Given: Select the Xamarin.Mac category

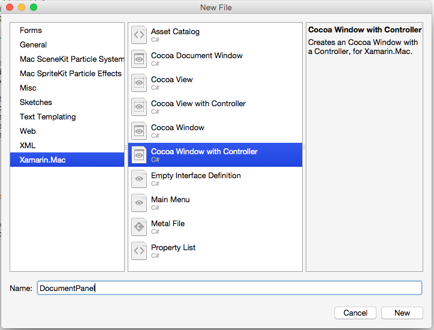Looking at the screenshot, I should (x=67, y=160).
